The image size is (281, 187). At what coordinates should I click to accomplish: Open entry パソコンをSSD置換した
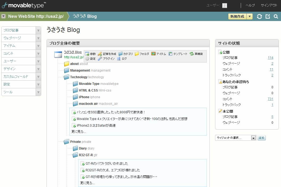pos(111,112)
